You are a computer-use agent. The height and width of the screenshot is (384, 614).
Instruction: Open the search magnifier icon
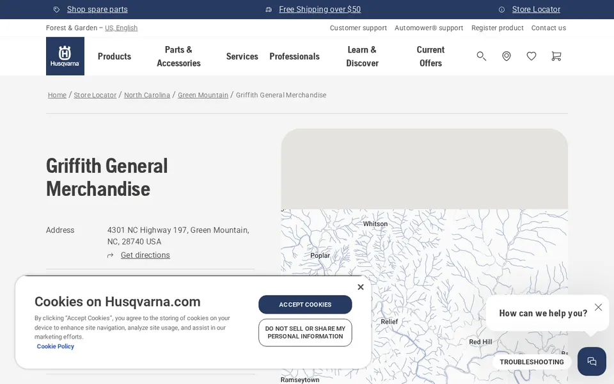coord(481,56)
